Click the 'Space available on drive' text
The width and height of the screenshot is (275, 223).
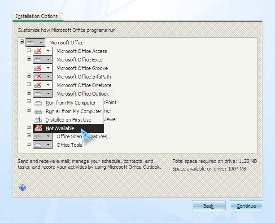pos(209,169)
